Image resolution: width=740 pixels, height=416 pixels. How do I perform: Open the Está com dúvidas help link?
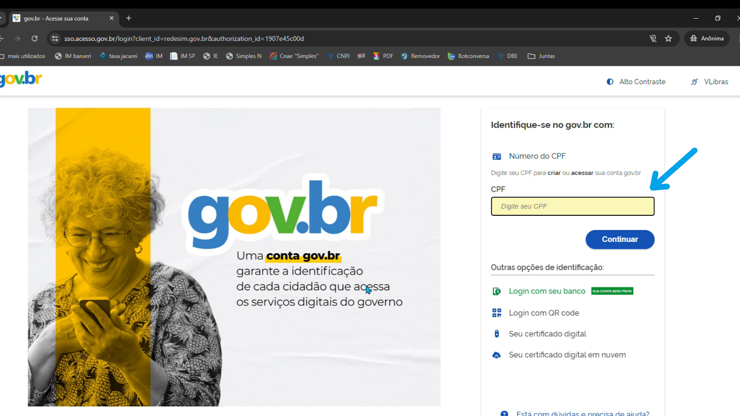[x=583, y=413]
